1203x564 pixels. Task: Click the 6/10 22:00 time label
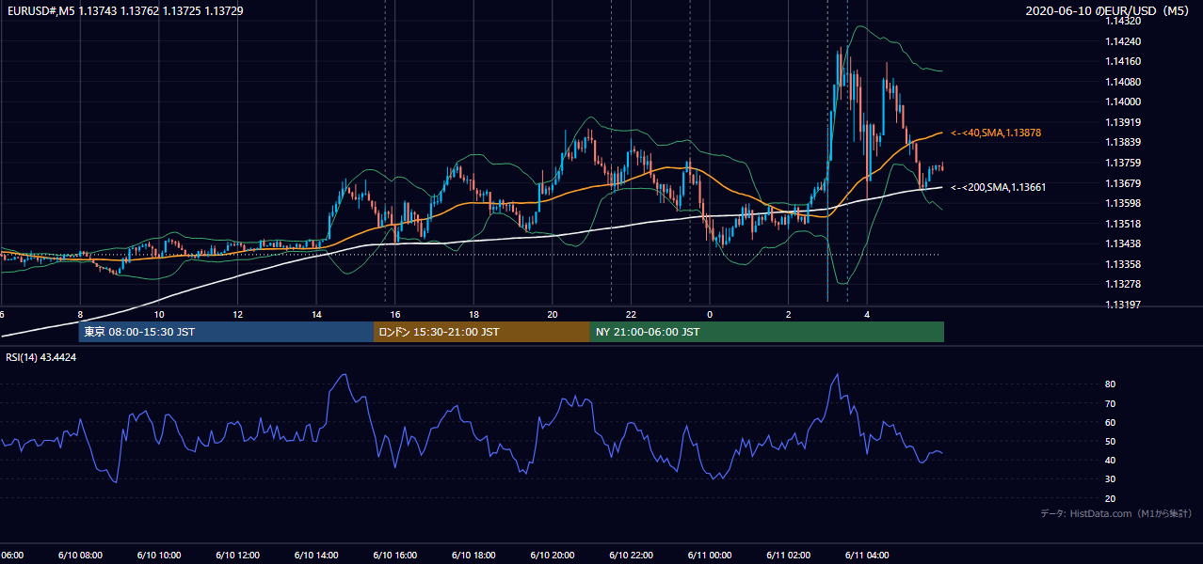631,556
